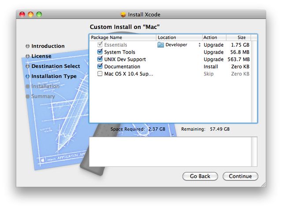Click the License step bullet
The height and width of the screenshot is (209, 282).
tap(27, 56)
